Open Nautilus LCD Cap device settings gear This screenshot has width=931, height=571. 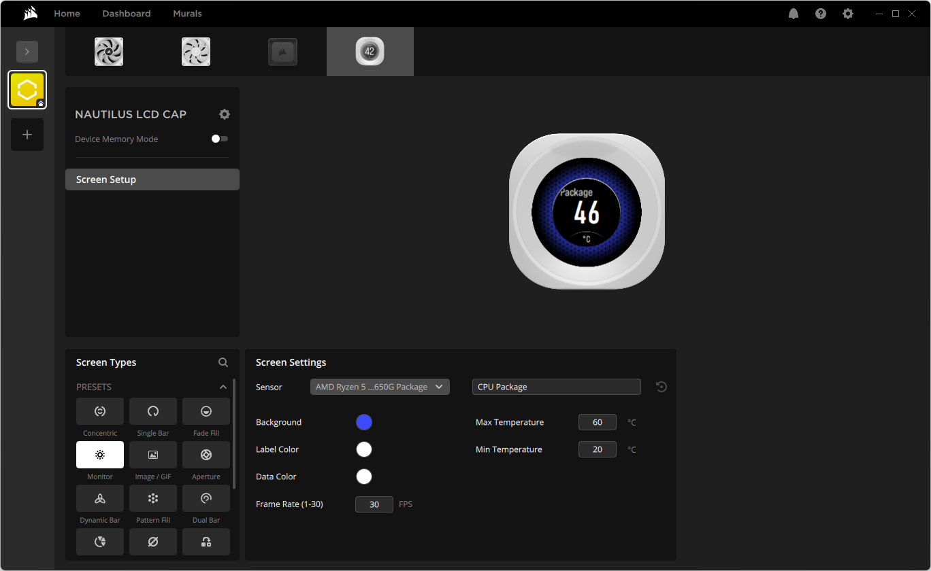(x=225, y=114)
